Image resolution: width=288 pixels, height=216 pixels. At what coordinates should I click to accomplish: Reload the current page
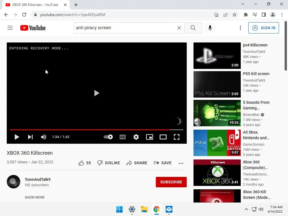(x=24, y=15)
